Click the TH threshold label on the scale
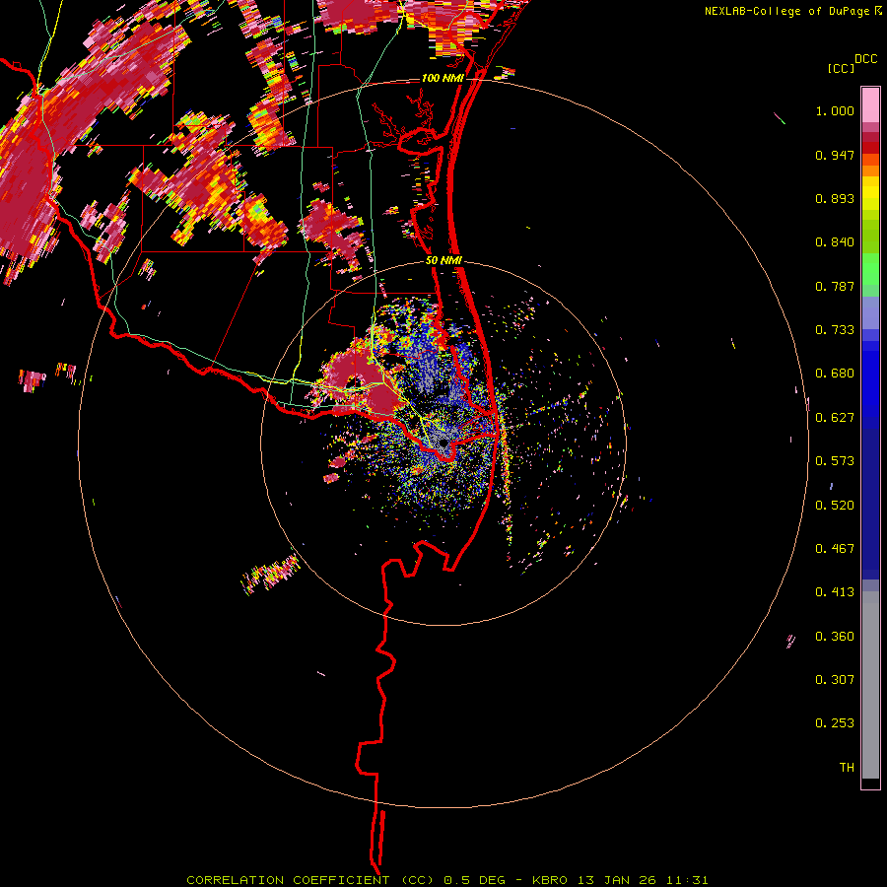This screenshot has height=887, width=887. 847,768
